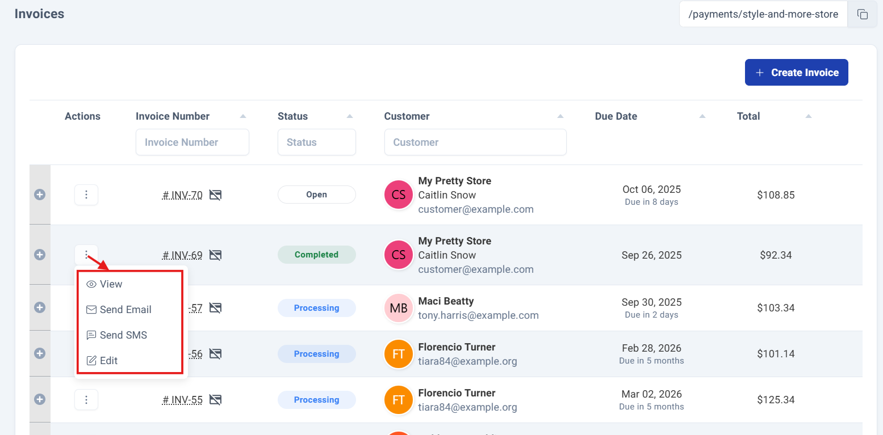Click the email-not-sent icon beside INV-70

[215, 195]
